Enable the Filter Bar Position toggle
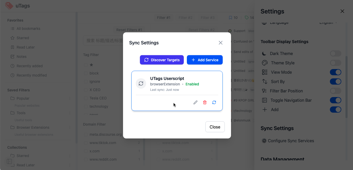Screen dimensions: 353x170 click(335, 91)
